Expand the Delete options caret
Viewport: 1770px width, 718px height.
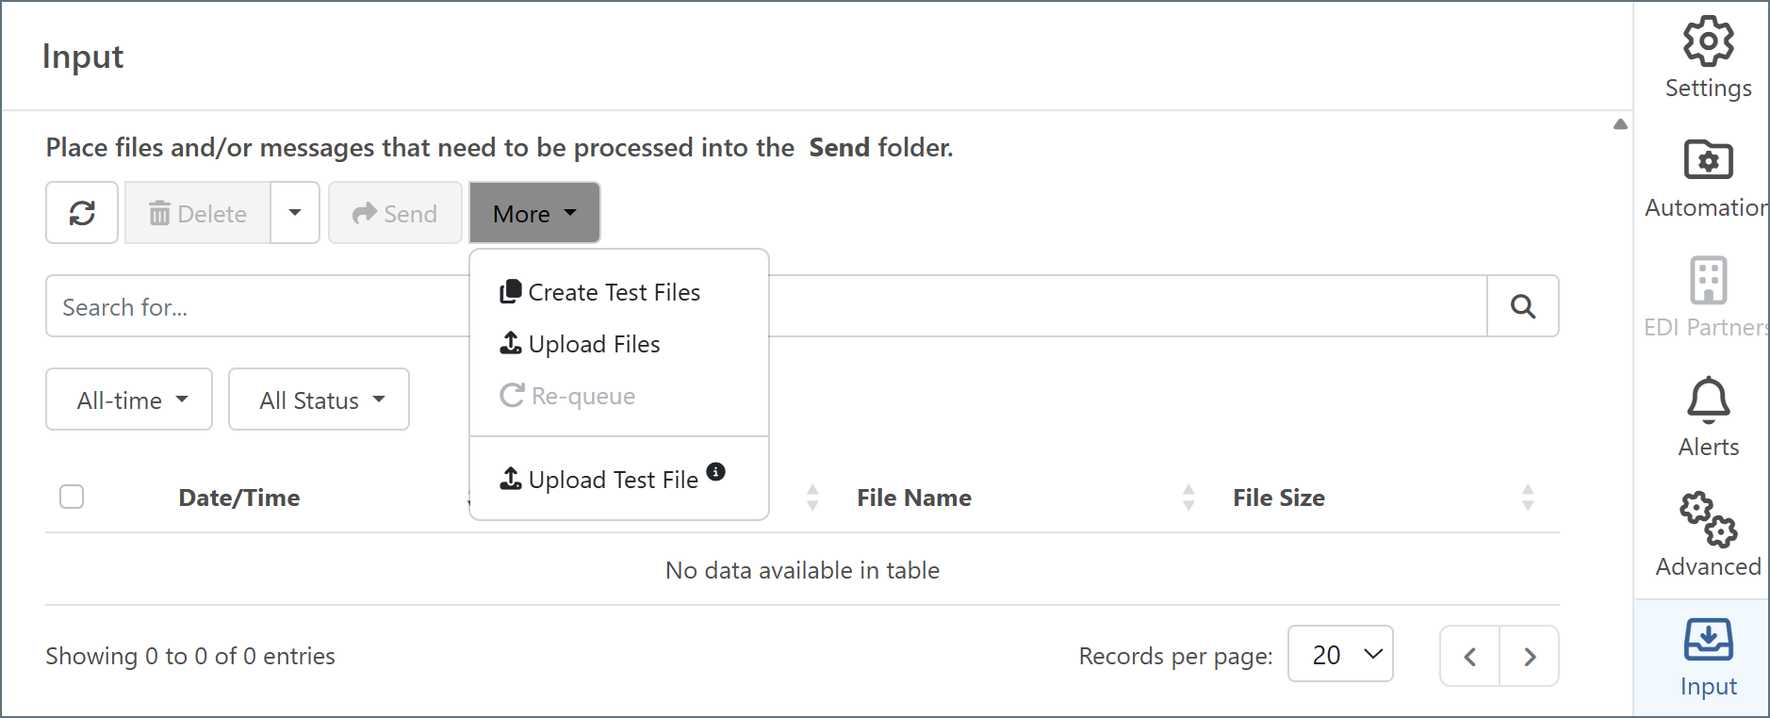pyautogui.click(x=295, y=213)
